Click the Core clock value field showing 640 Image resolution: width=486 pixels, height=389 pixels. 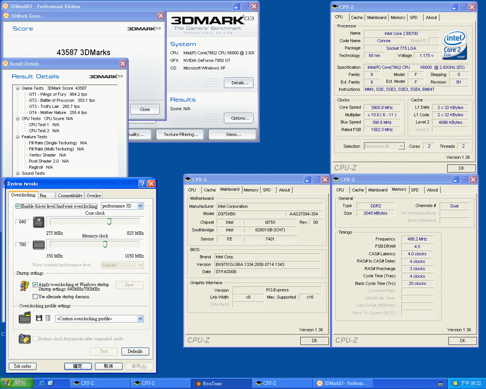coord(23,222)
